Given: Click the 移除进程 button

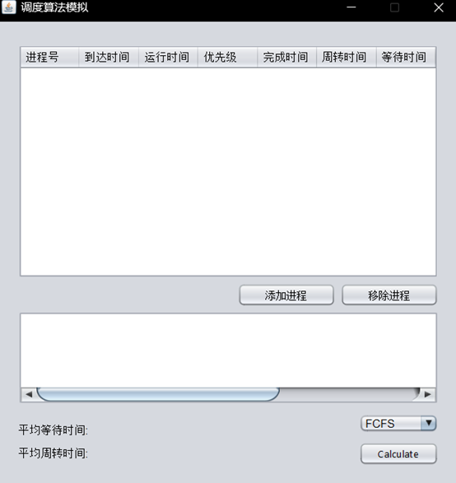Looking at the screenshot, I should coord(389,295).
